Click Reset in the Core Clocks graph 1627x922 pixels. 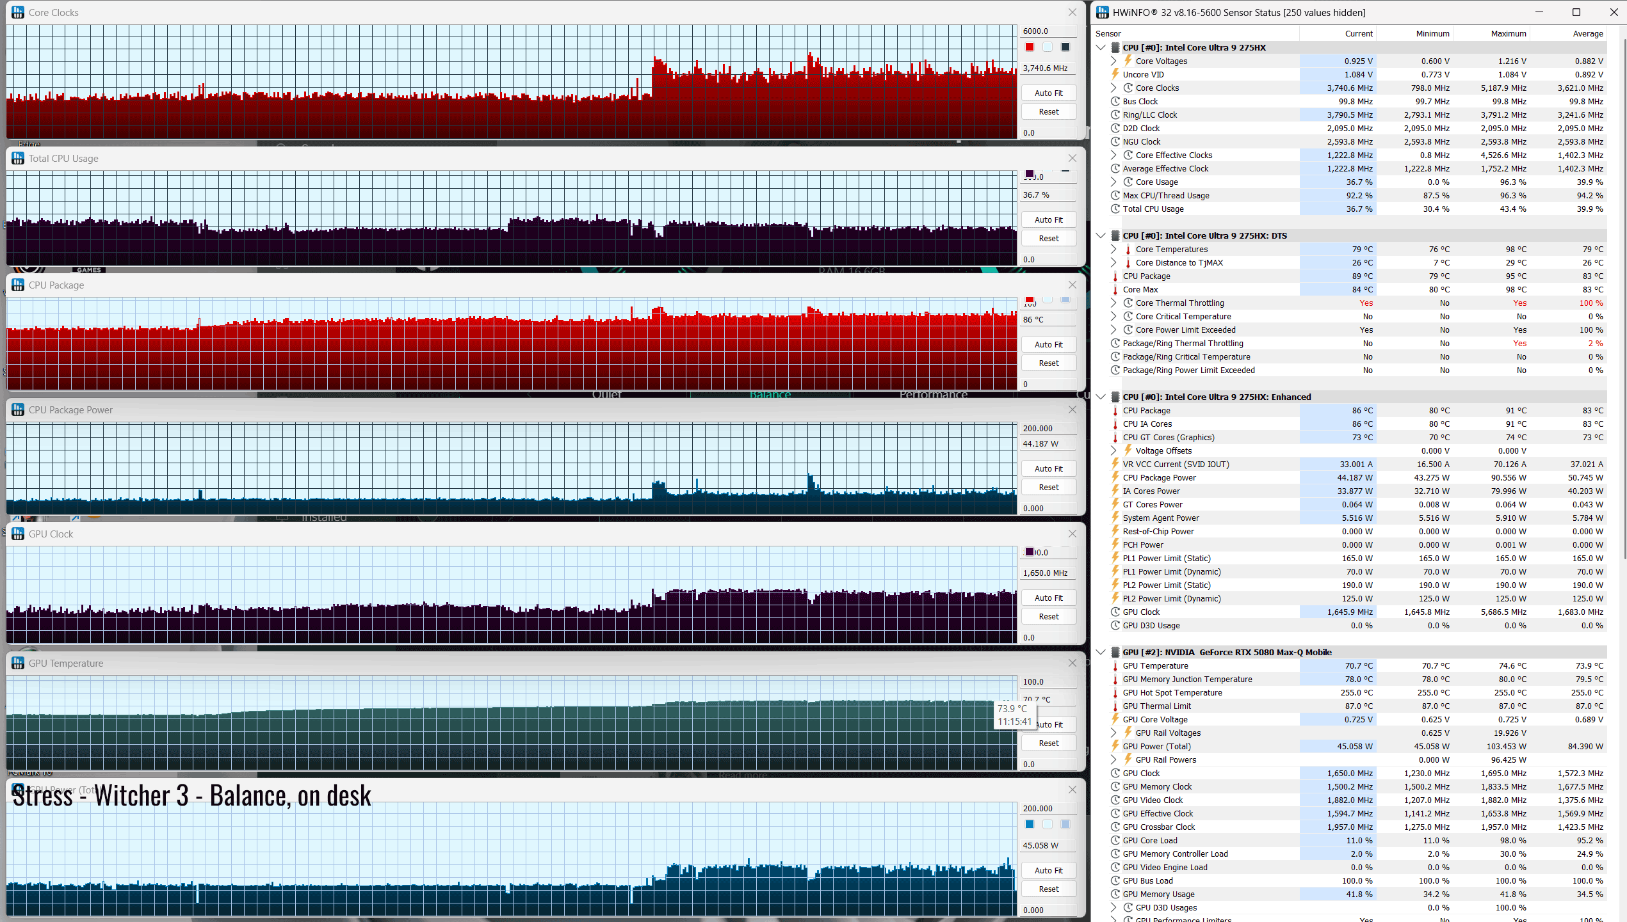1048,111
